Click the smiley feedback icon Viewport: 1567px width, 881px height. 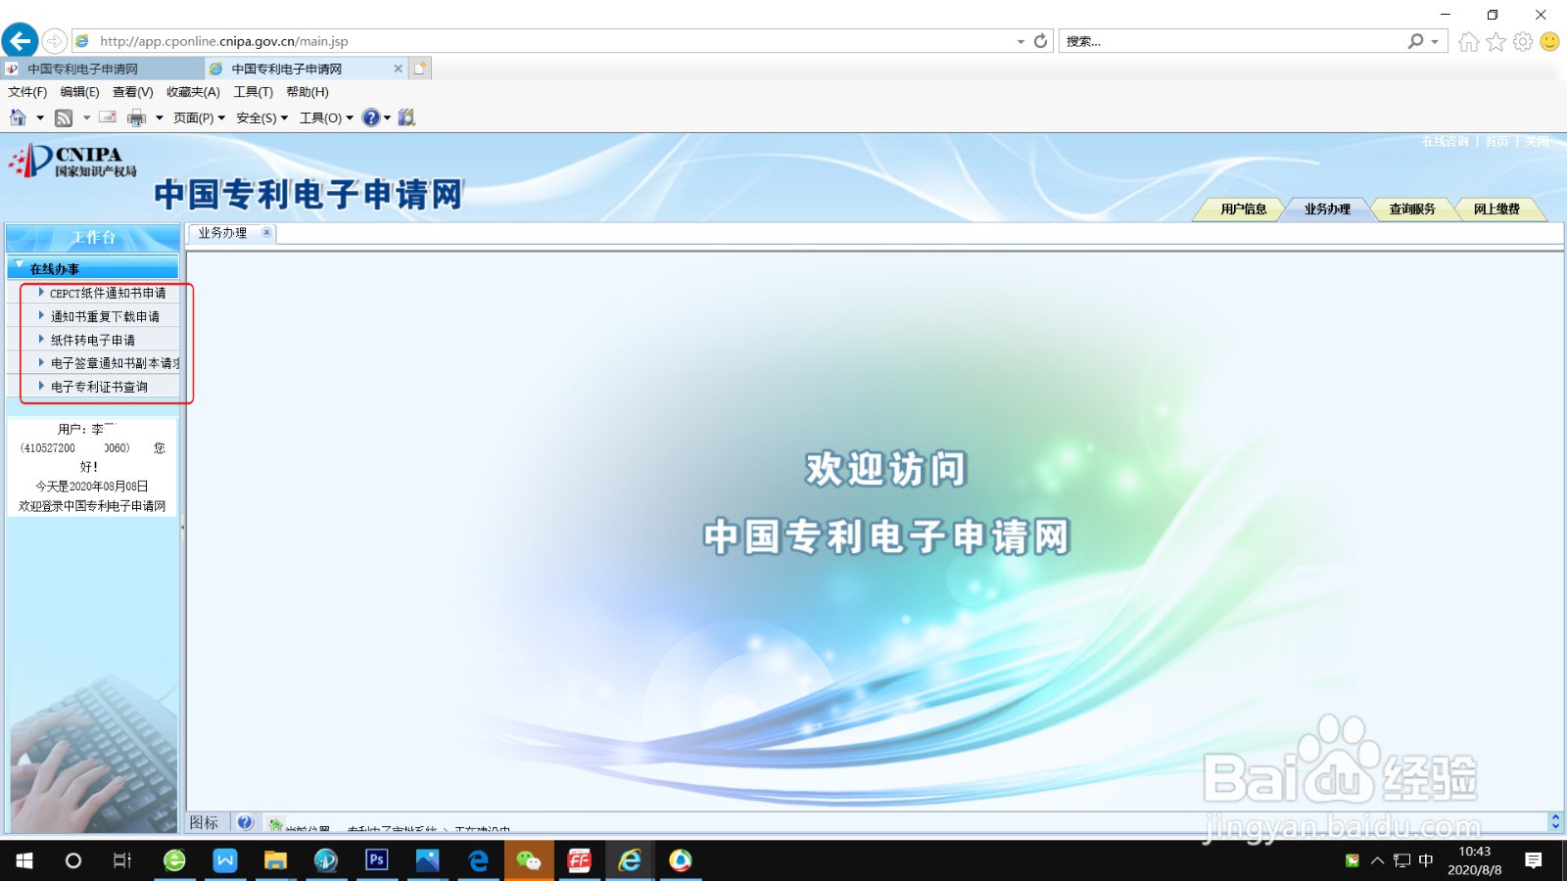click(x=1549, y=41)
